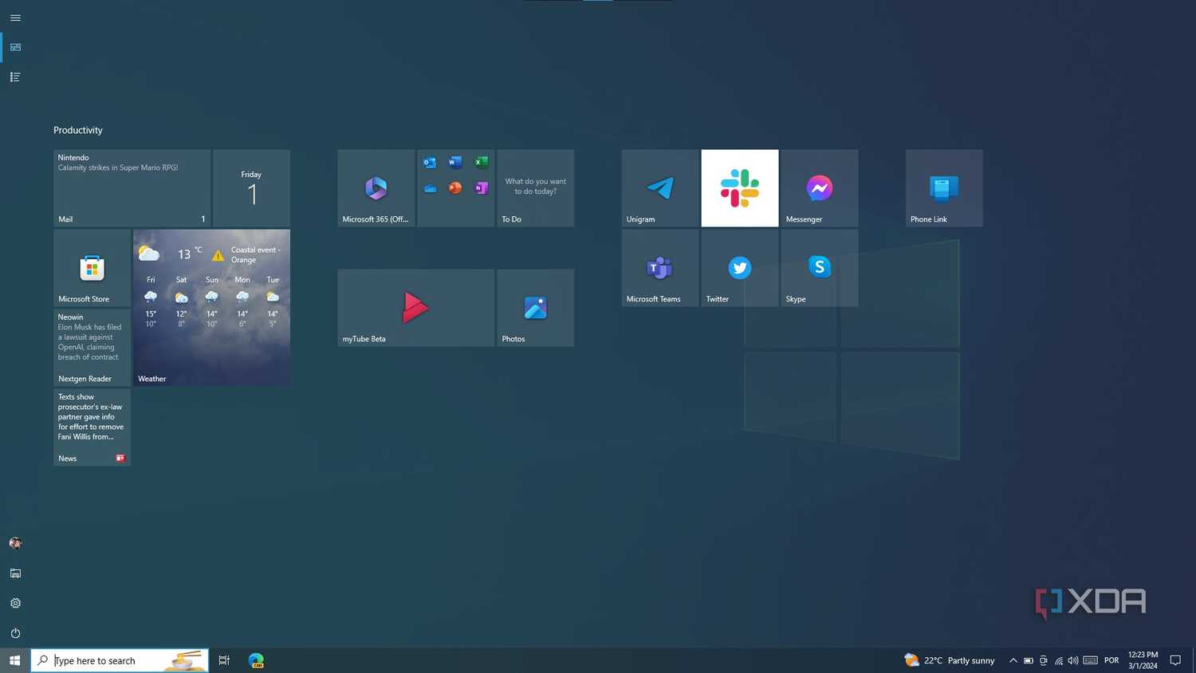Viewport: 1196px width, 673px height.
Task: Open the To Do tile
Action: pos(536,188)
